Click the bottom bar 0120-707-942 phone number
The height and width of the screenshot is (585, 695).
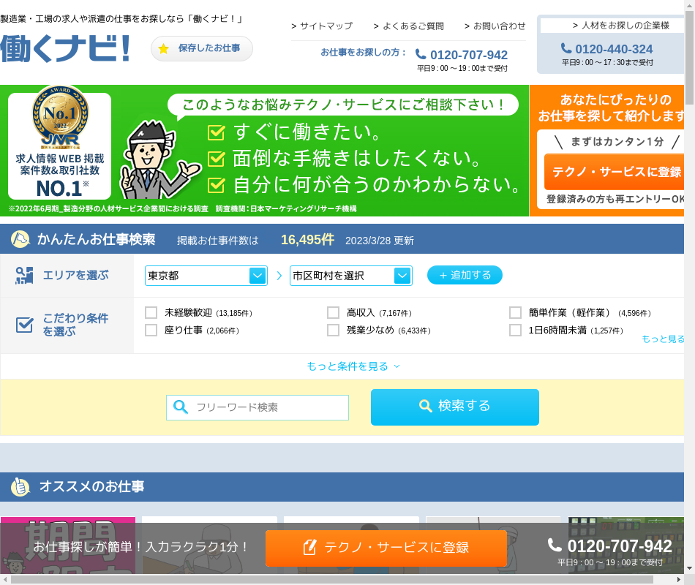coord(620,546)
